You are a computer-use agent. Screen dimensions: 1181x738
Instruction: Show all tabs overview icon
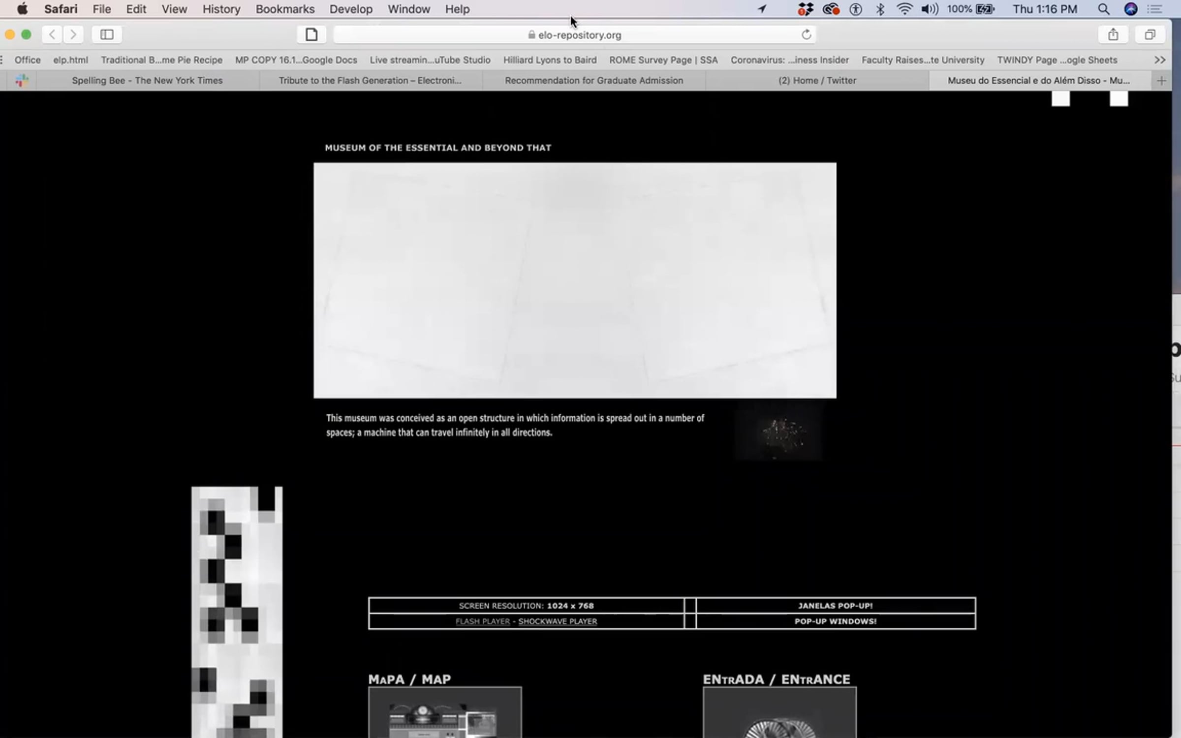[x=1150, y=34]
